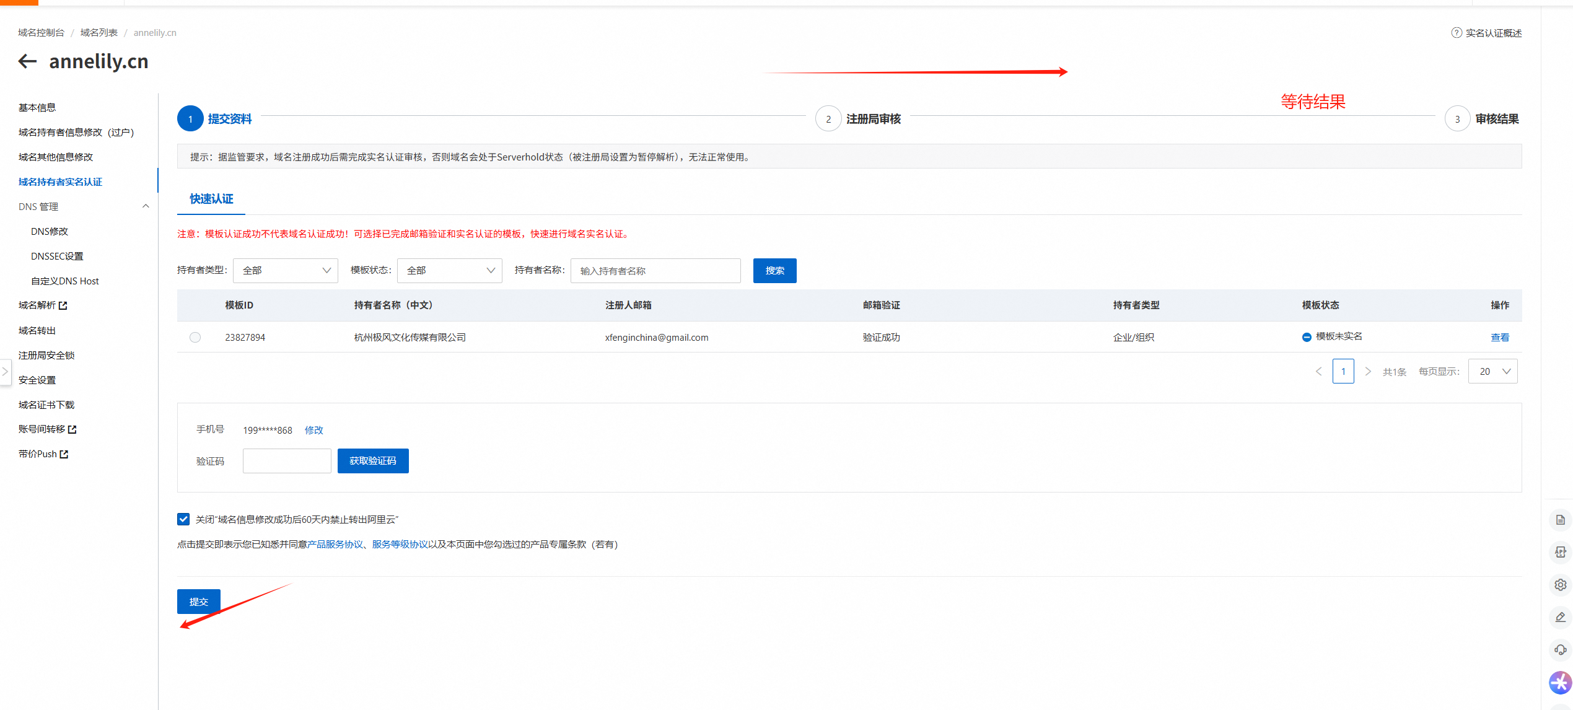Uncheck the 60天内禁止转出阿里云 checkbox

tap(183, 519)
